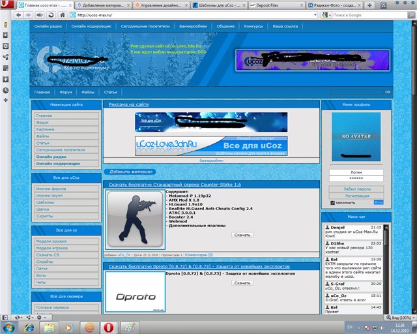Click the Opera menu button
417x334 pixels.
coord(5,5)
